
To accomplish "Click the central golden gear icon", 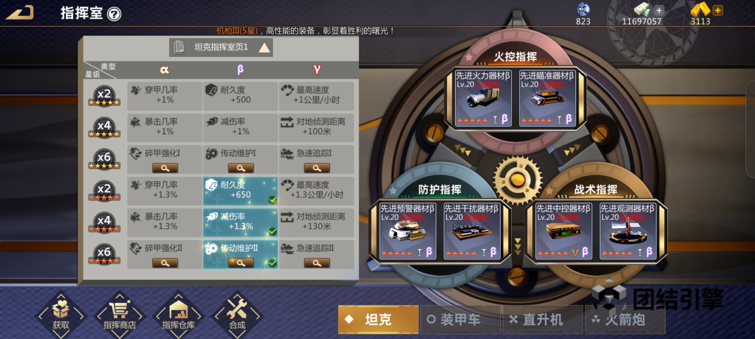I will [x=517, y=180].
